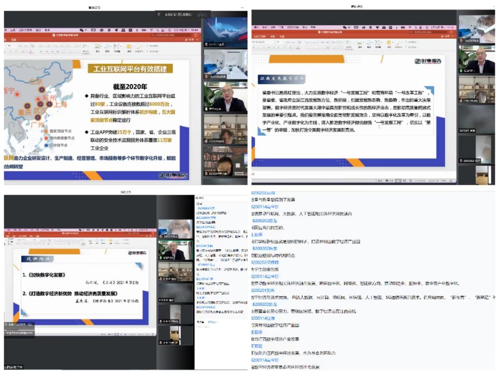Click chat message 大学生创业创新
The image size is (499, 374).
pos(265,269)
